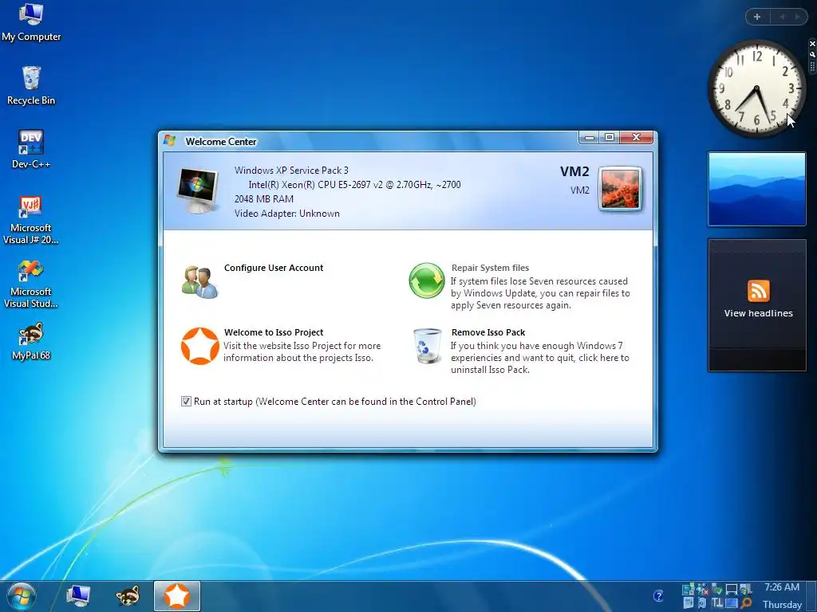Click the Windows XP Service Pack 3 text
817x612 pixels.
coord(291,171)
